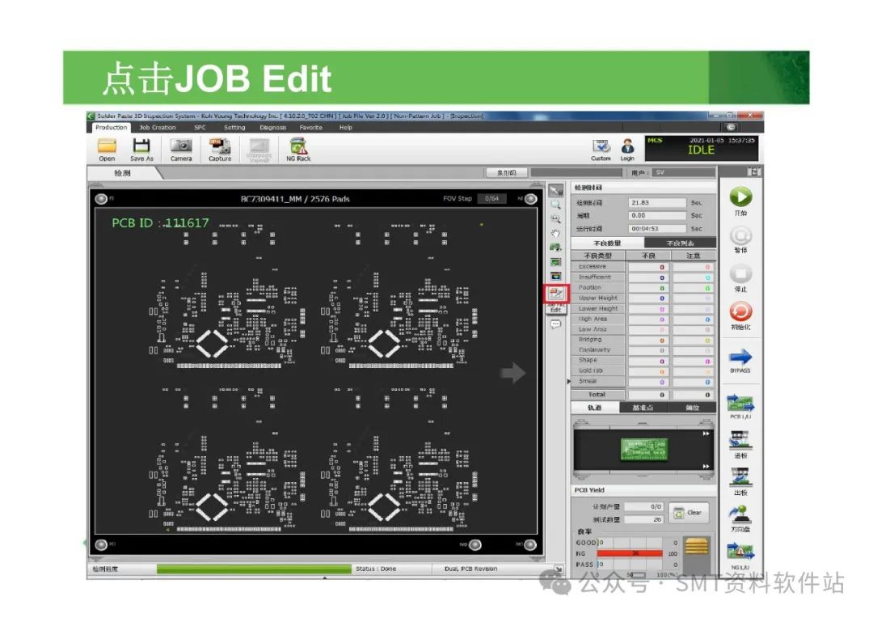Click the green PCB image view icon in the vertical toolbar
The width and height of the screenshot is (873, 618).
[555, 262]
